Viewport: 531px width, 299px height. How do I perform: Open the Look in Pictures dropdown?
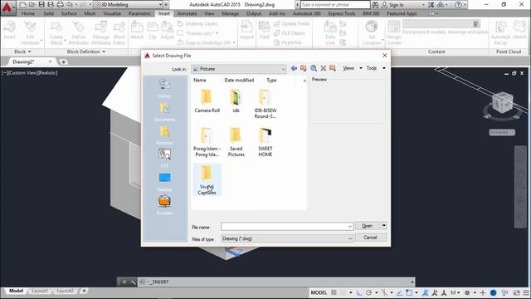pyautogui.click(x=239, y=69)
